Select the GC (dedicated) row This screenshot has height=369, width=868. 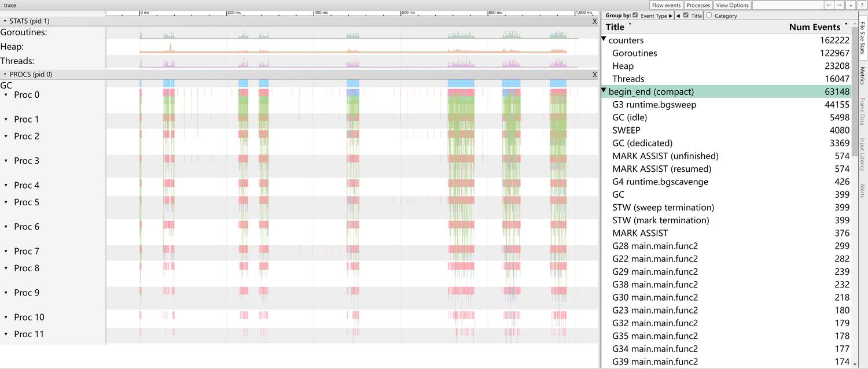point(726,143)
